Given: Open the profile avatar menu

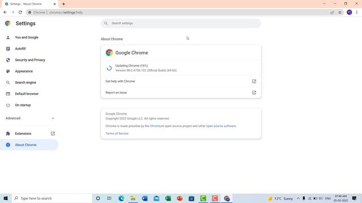Looking at the screenshot, I should click(x=350, y=12).
